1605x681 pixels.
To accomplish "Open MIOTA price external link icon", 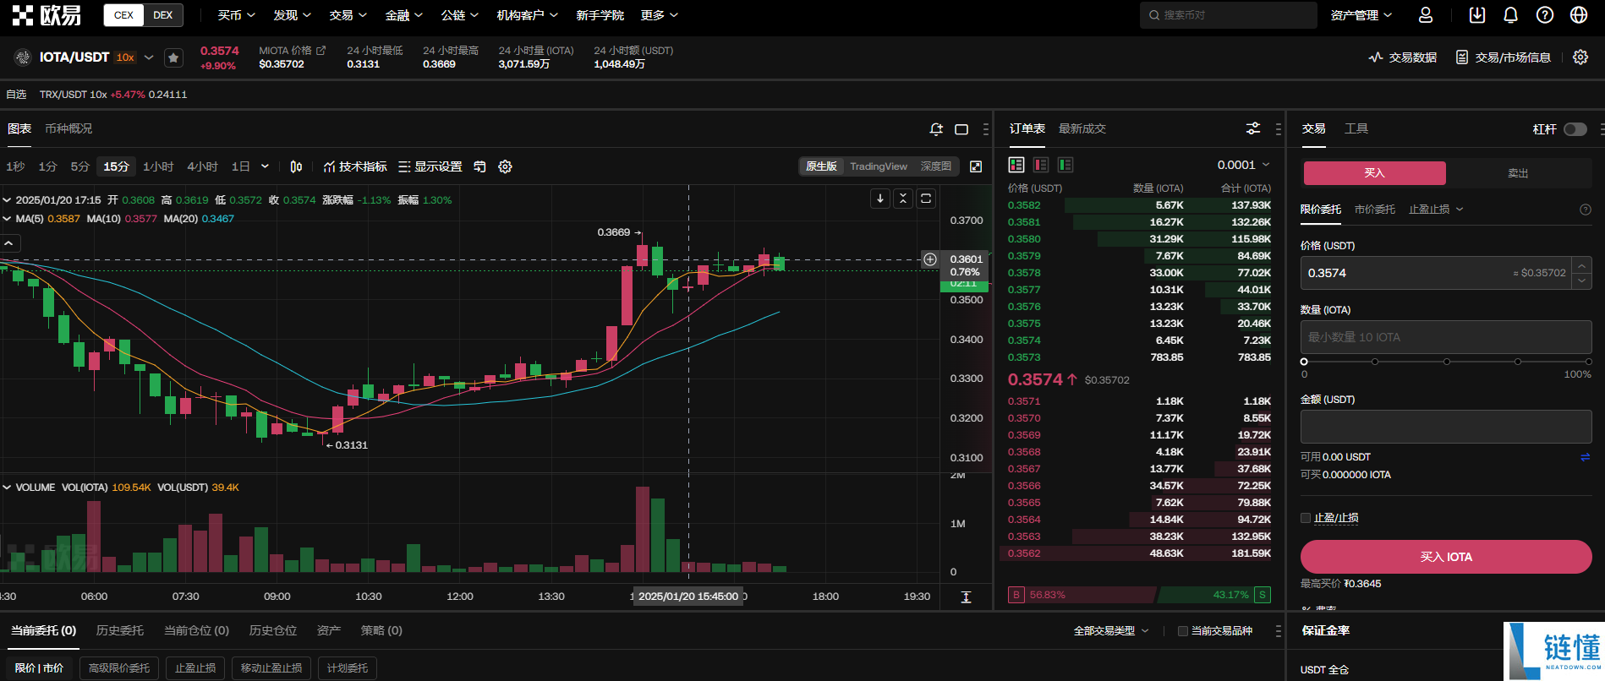I will 320,51.
